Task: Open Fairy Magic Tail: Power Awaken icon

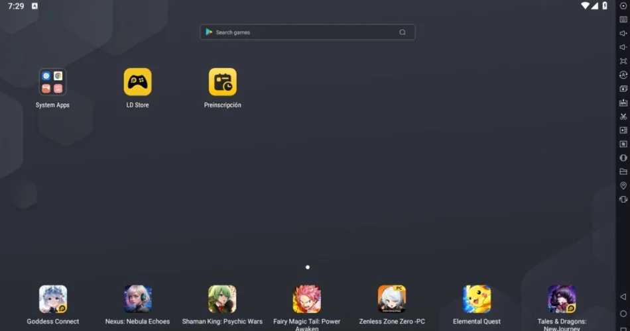Action: [307, 299]
